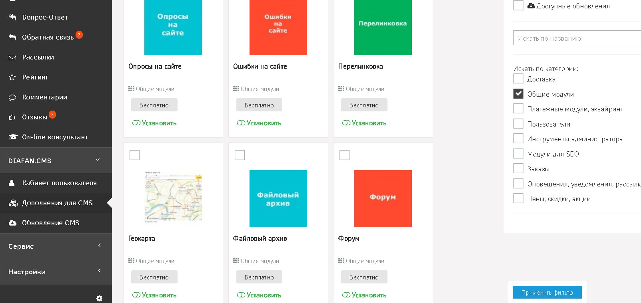641x303 pixels.
Task: Click the speech bubble icon for Комментарии
Action: [12, 97]
